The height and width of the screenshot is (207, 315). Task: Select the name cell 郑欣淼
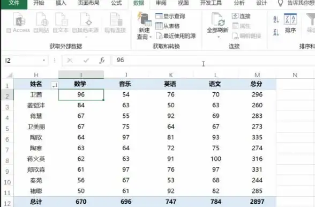36,169
